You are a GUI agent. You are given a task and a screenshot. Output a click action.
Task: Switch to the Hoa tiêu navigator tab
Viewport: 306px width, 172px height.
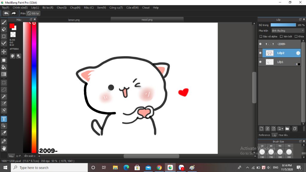(283, 135)
